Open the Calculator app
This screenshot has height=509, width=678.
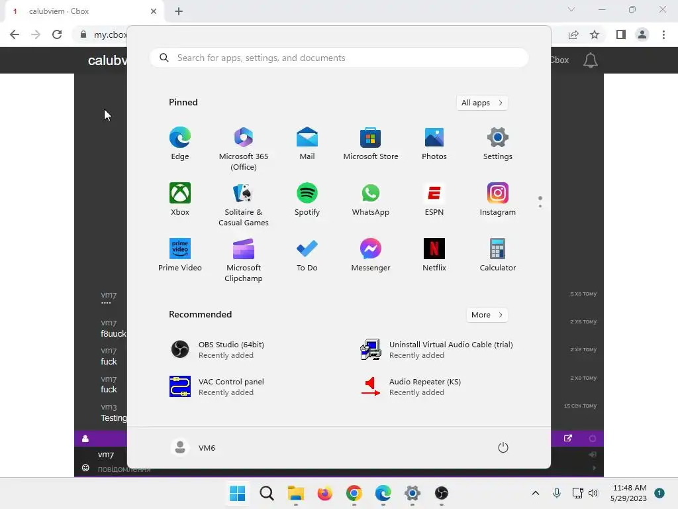click(x=498, y=255)
